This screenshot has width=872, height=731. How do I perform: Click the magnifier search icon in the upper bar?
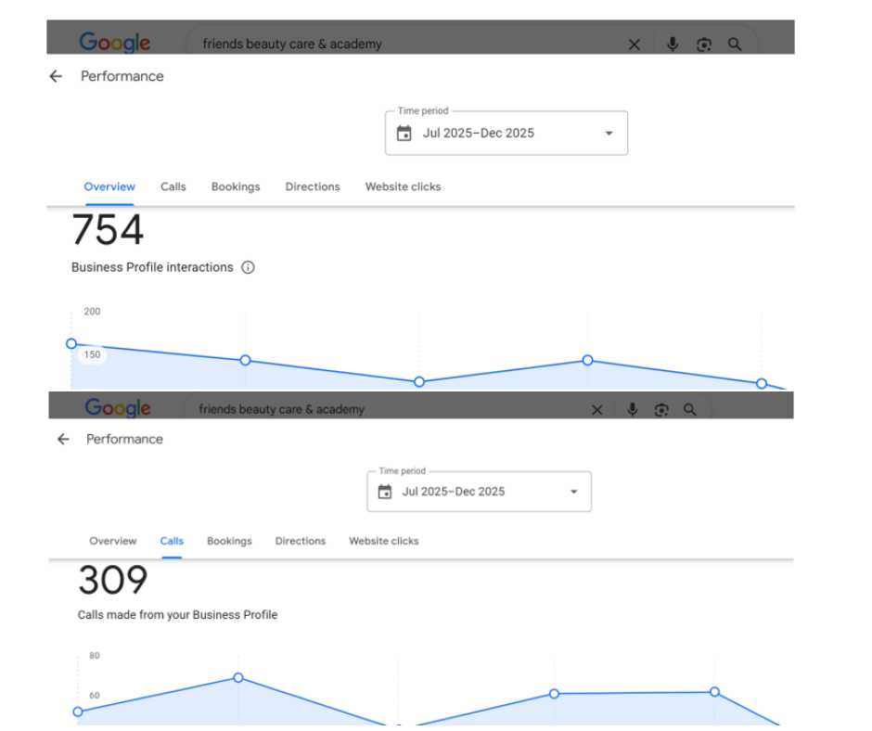click(735, 44)
